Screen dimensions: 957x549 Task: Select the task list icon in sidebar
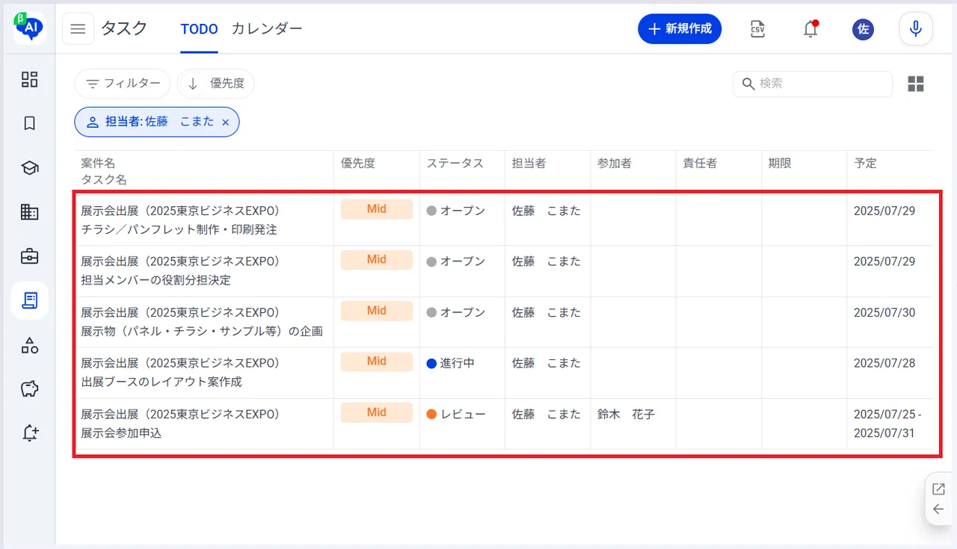coord(30,300)
